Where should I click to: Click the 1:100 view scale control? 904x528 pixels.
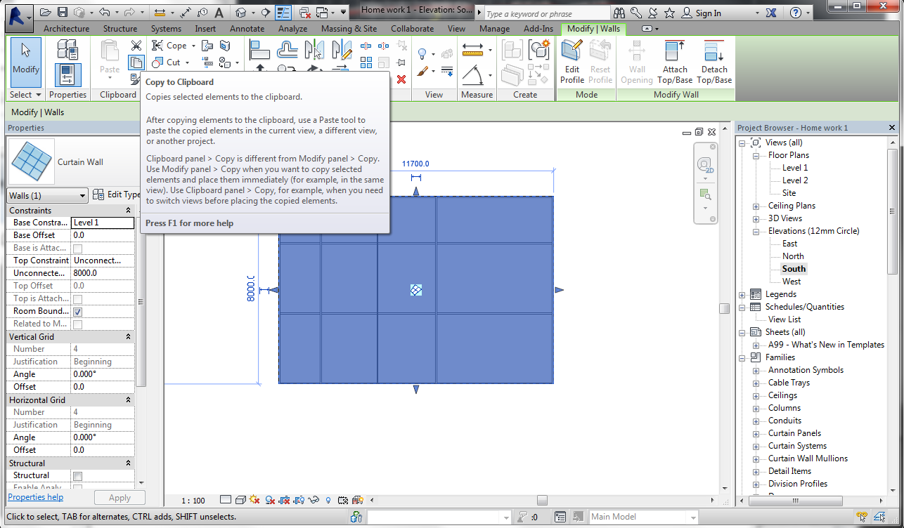click(x=193, y=501)
